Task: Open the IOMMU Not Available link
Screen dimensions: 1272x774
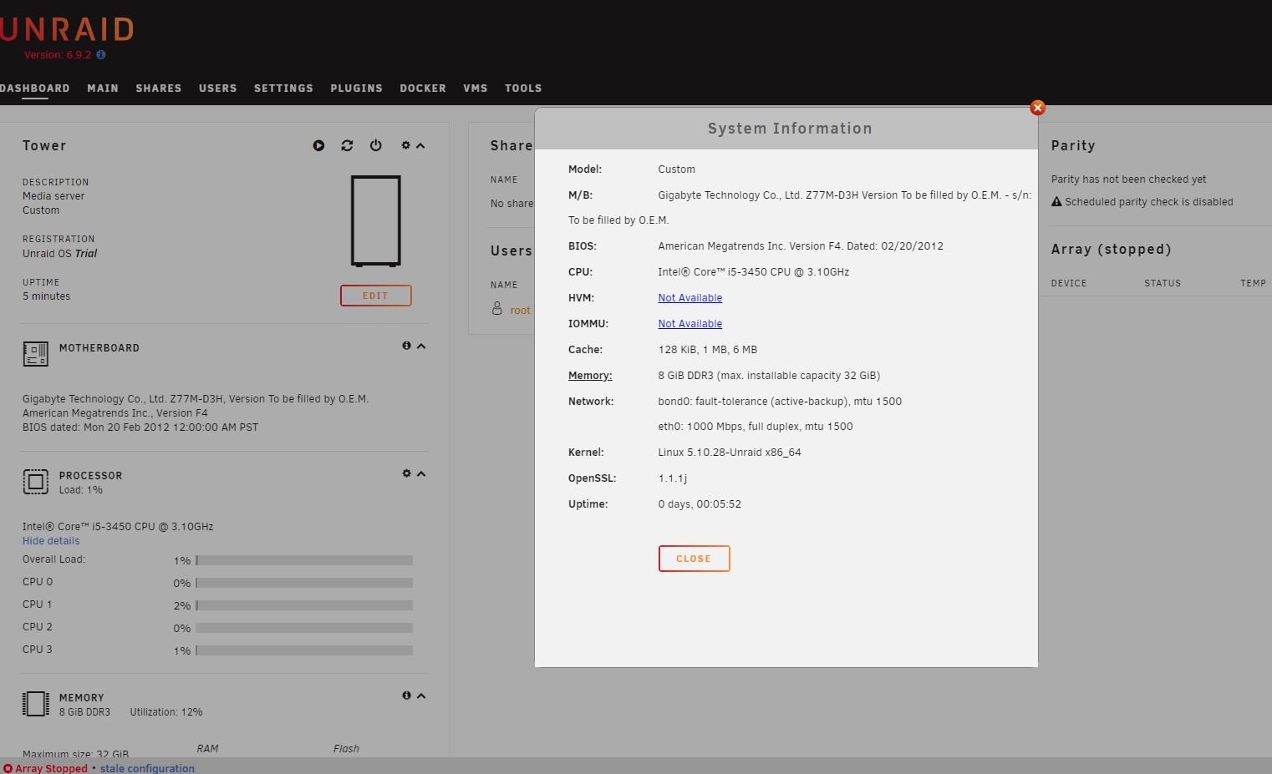Action: pos(689,324)
